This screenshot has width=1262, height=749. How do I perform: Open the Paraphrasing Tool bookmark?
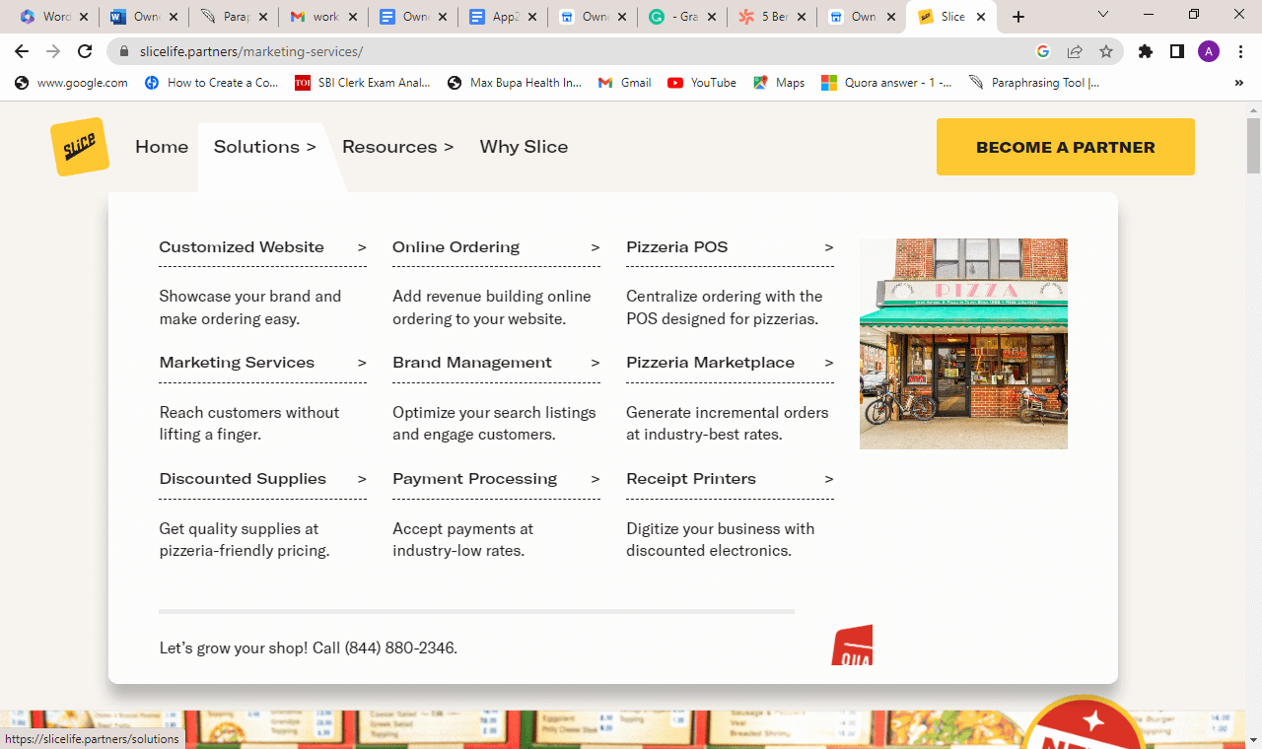[1034, 83]
